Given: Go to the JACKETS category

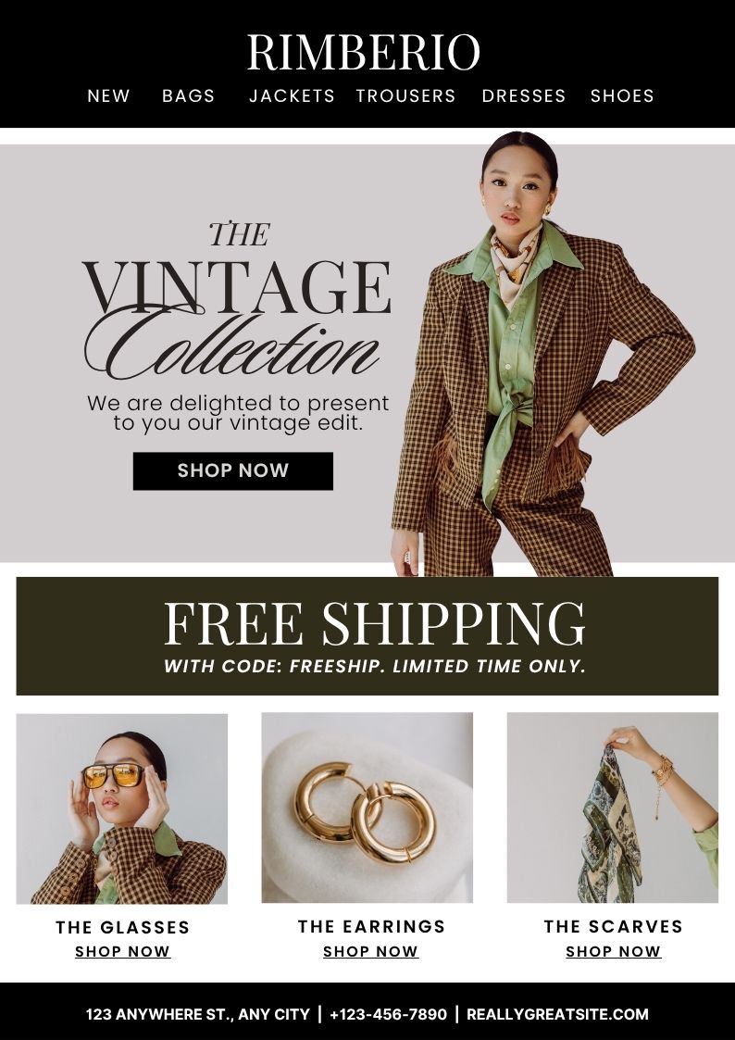Looking at the screenshot, I should (x=292, y=95).
